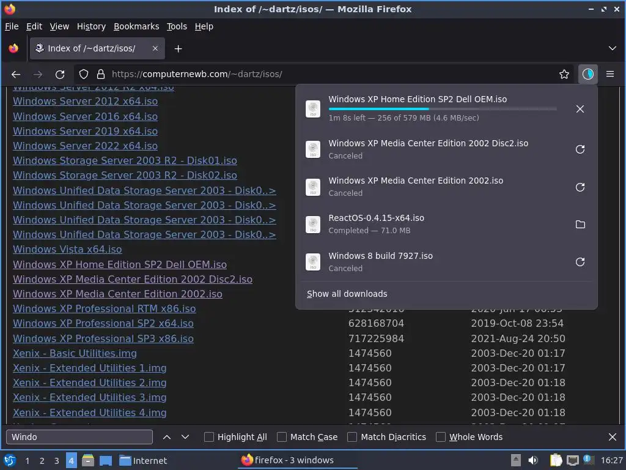Viewport: 626px width, 470px height.
Task: Retry the Windows 8 build 7927.iso download
Action: (580, 262)
